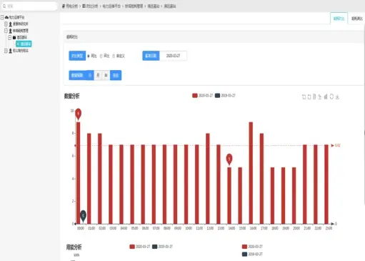Collapse the root tree node with the cloud icon
Image resolution: width=365 pixels, height=261 pixels.
click(x=2, y=17)
